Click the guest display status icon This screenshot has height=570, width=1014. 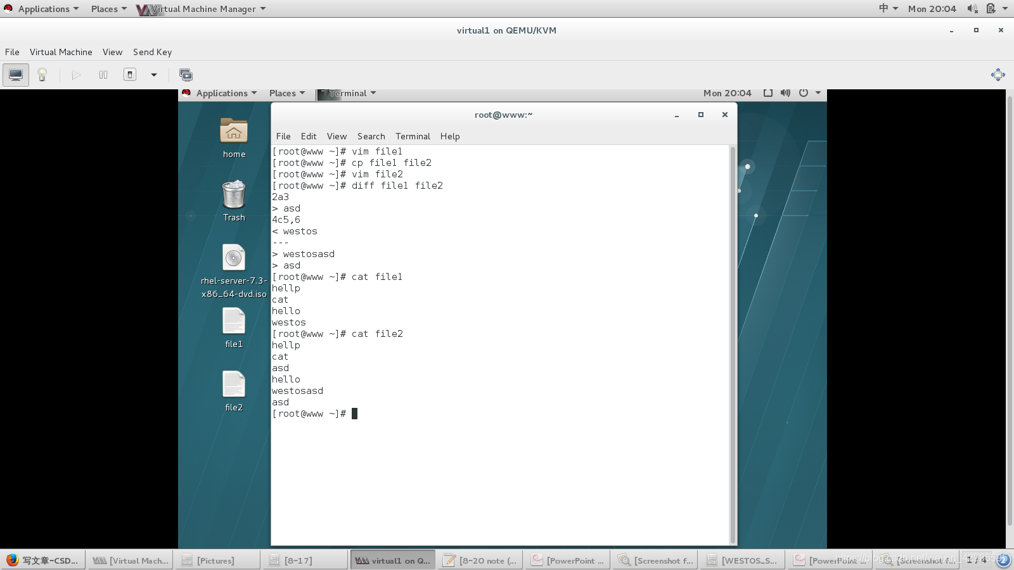click(767, 93)
